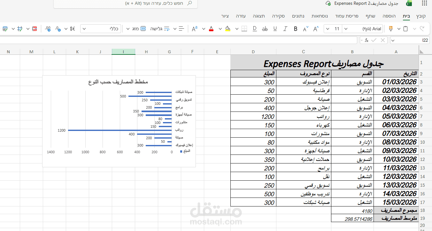Switch to the הוספה (Insert) tab

pyautogui.click(x=390, y=16)
